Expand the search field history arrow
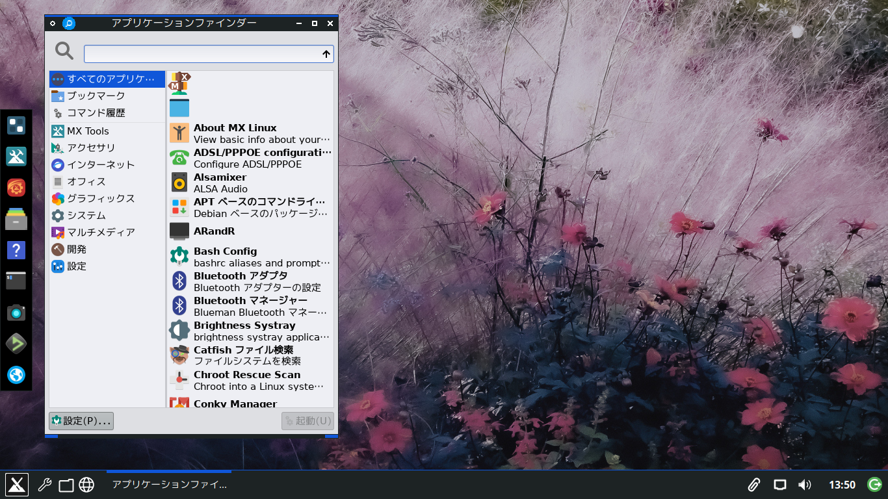 (326, 54)
